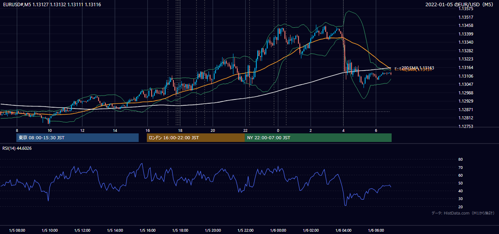Image resolution: width=499 pixels, height=234 pixels.
Task: Select the 1.13223 price axis label
Action: pos(465,59)
